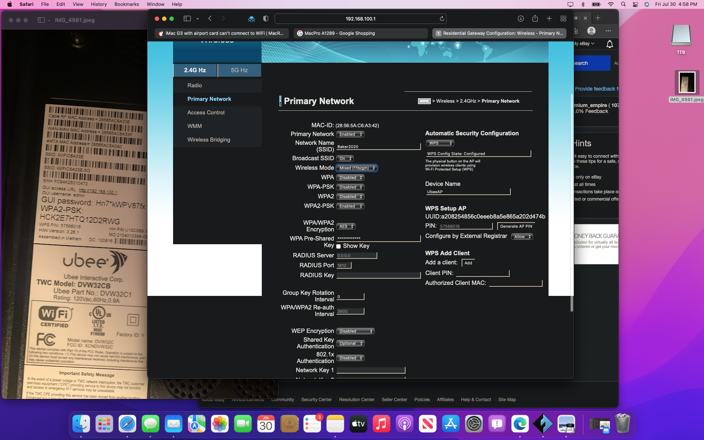Viewport: 704px width, 440px height.
Task: Toggle the Show Key checkbox
Action: (338, 246)
